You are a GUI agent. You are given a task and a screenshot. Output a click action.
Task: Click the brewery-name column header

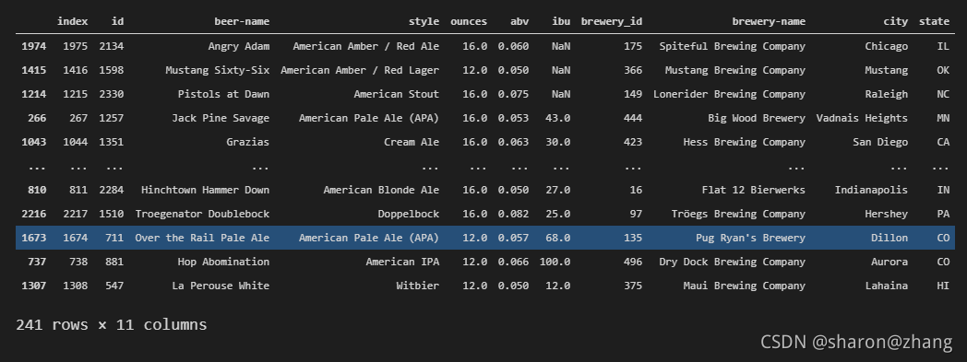click(x=769, y=21)
